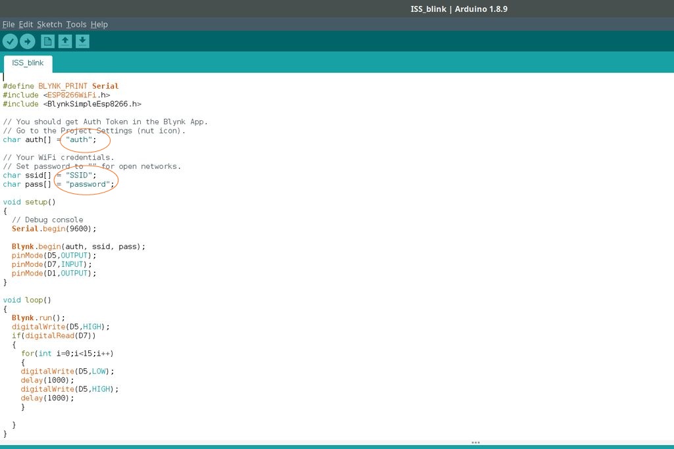Open the Edit menu

(26, 24)
